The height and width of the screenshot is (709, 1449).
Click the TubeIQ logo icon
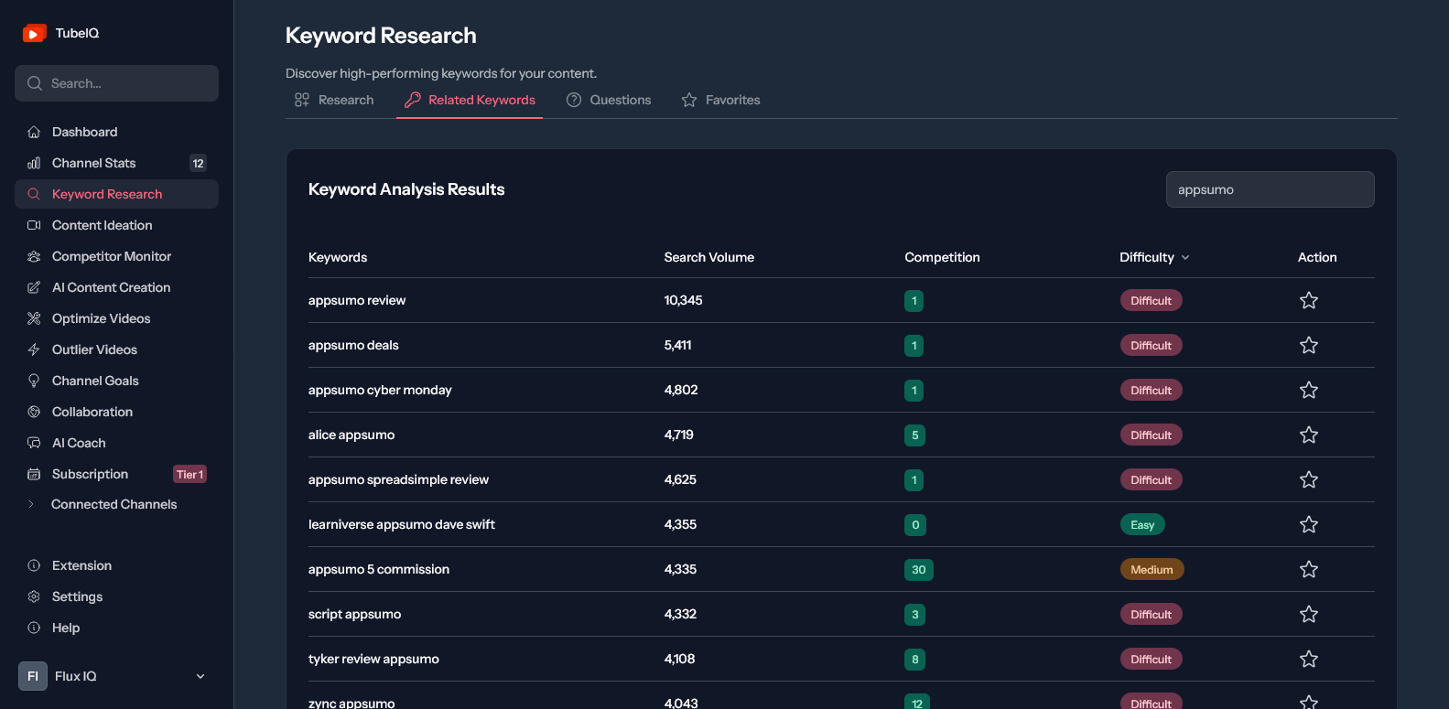point(34,33)
